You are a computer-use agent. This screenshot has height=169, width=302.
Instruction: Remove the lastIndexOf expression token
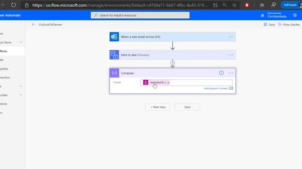(x=168, y=83)
